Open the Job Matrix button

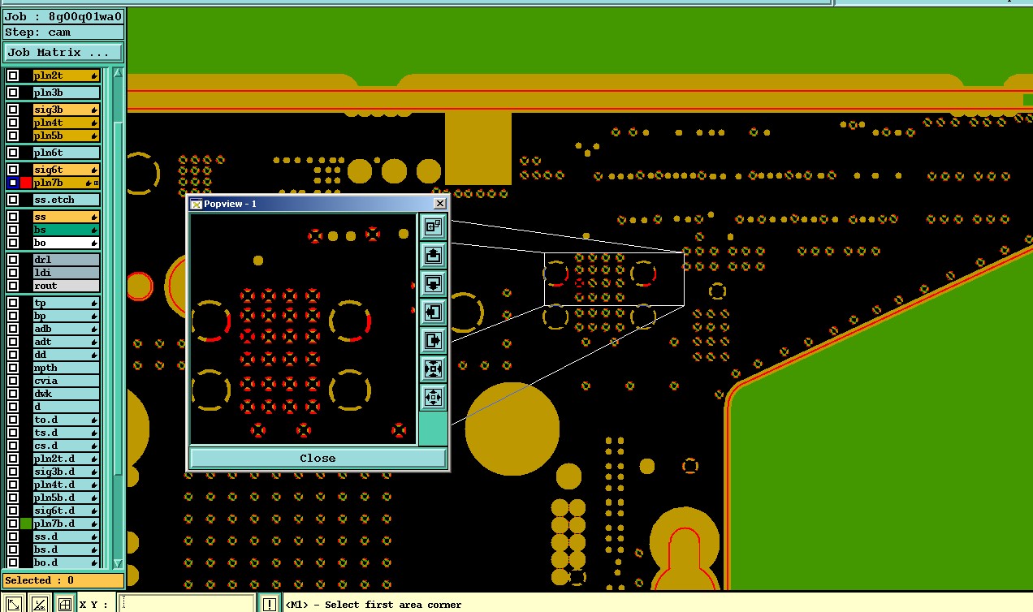pos(63,53)
